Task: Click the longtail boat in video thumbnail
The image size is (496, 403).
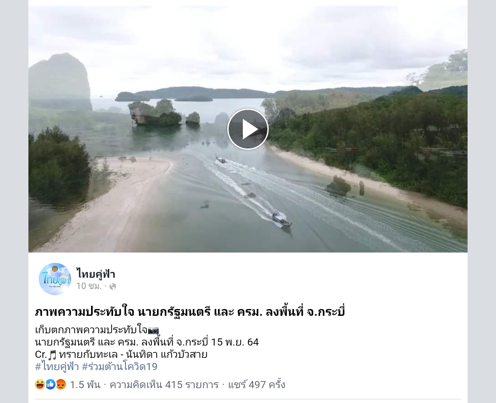Action: (281, 220)
